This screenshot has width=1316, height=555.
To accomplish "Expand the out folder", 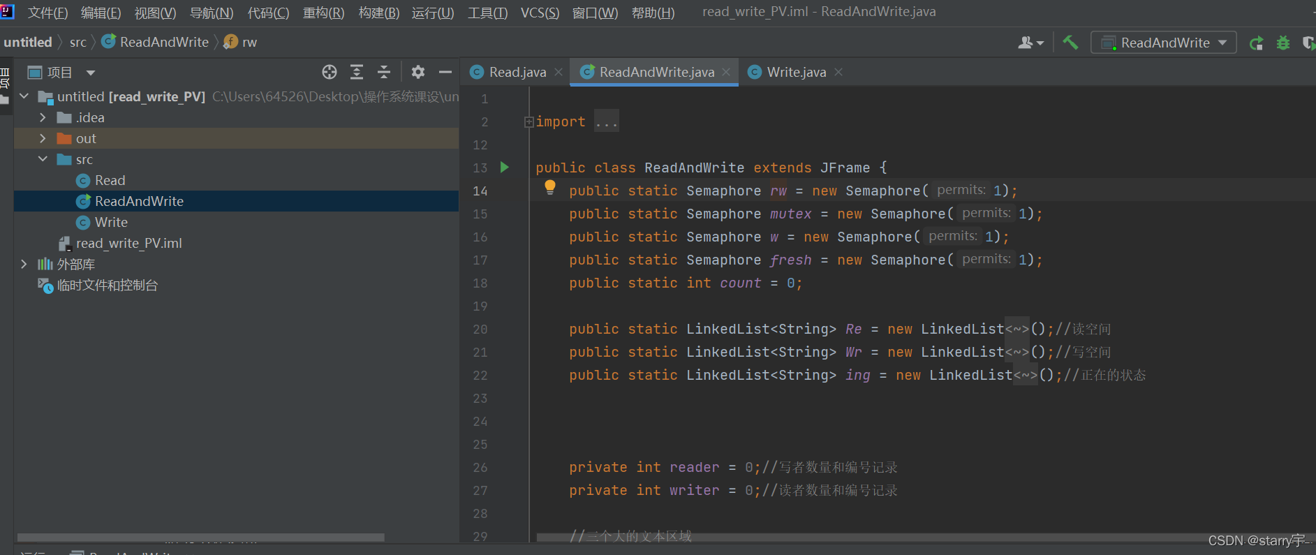I will pyautogui.click(x=43, y=138).
